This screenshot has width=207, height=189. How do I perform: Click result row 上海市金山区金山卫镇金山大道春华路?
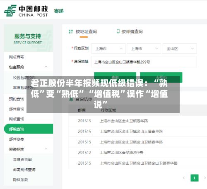[131, 132]
